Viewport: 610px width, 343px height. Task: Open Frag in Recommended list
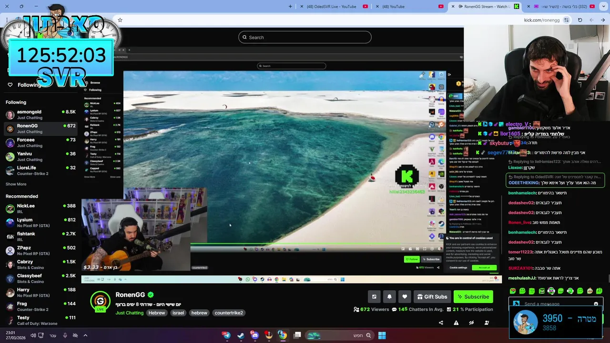tap(41, 306)
